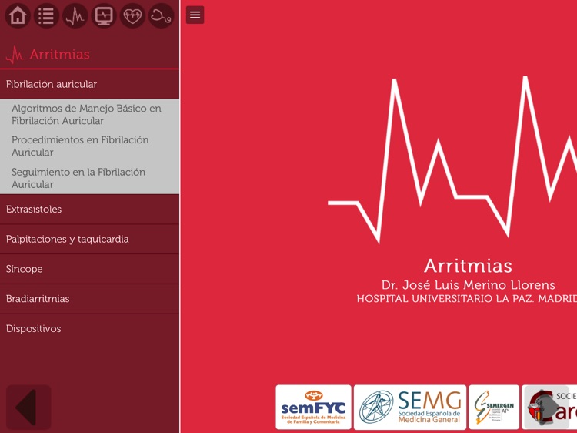Collapse the Fibrilación auricular section
The width and height of the screenshot is (577, 433).
pyautogui.click(x=89, y=84)
